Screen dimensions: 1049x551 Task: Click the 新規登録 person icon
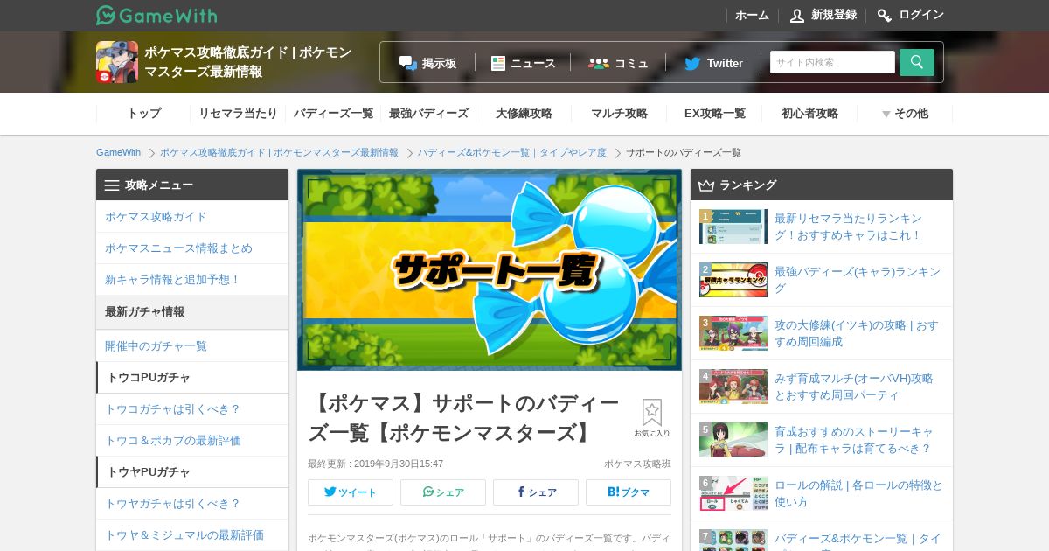click(x=797, y=15)
